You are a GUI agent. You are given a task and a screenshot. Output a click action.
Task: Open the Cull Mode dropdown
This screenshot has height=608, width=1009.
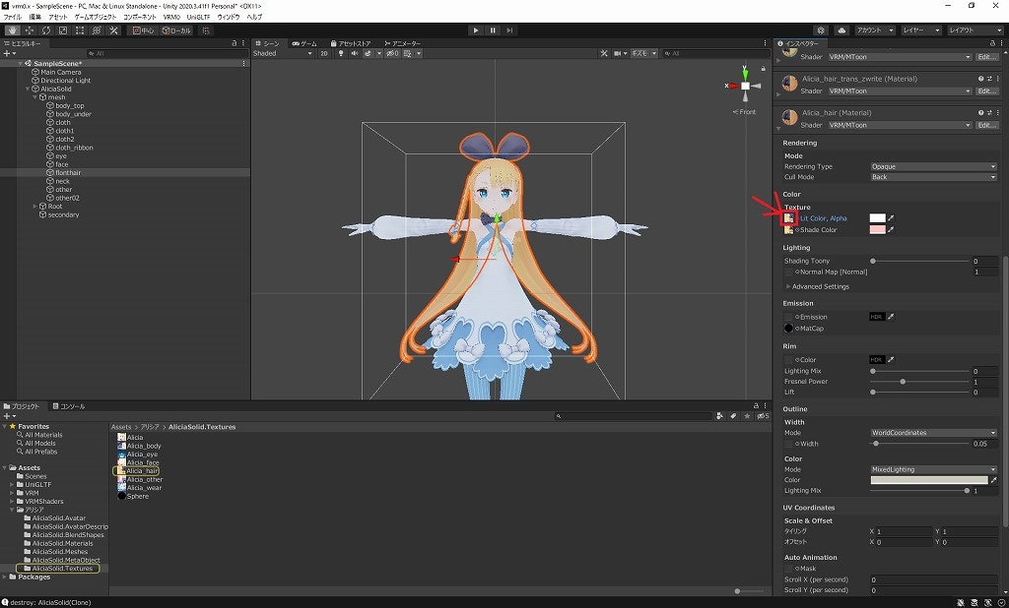(933, 177)
